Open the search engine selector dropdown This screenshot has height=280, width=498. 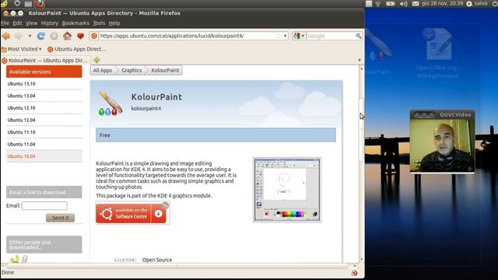(299, 36)
